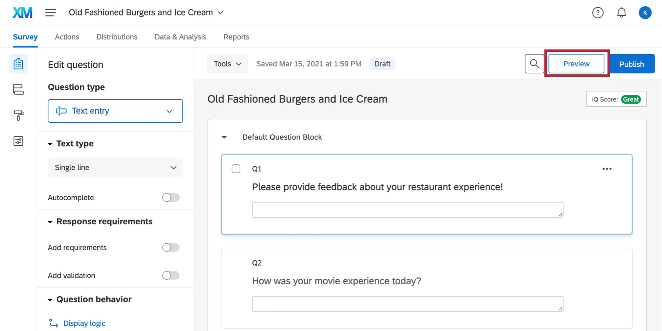Screen dimensions: 662x331
Task: Open the look and feel paint roller
Action: click(x=18, y=115)
